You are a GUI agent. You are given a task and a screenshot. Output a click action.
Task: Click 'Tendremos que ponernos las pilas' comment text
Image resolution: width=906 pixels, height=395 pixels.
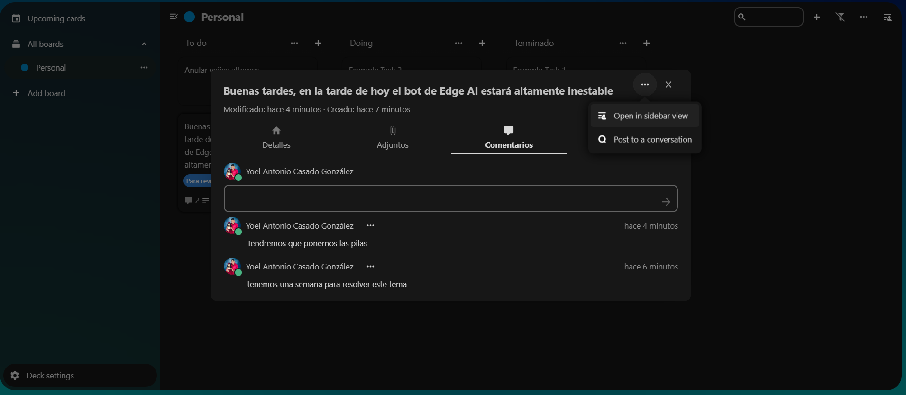pos(307,243)
